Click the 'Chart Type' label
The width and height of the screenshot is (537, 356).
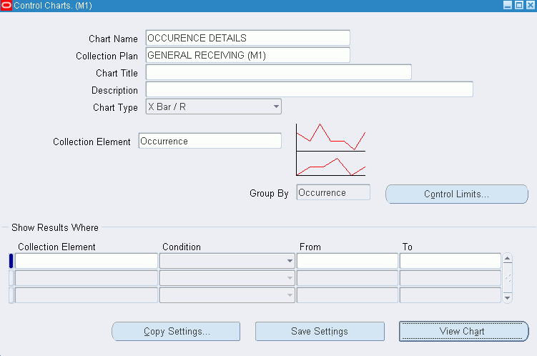(115, 107)
